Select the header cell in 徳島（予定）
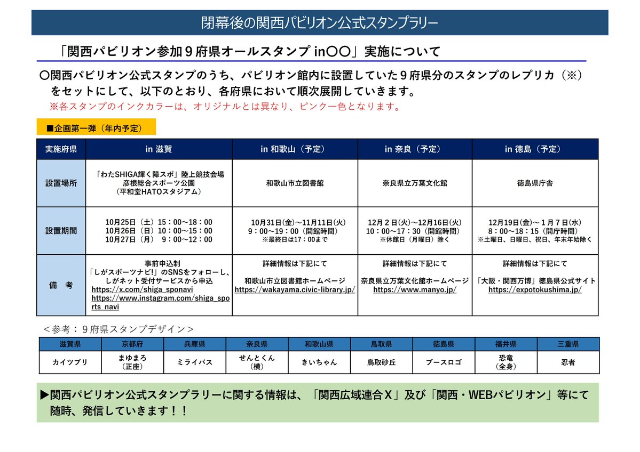Screen dimensions: 640x452 tap(535, 149)
